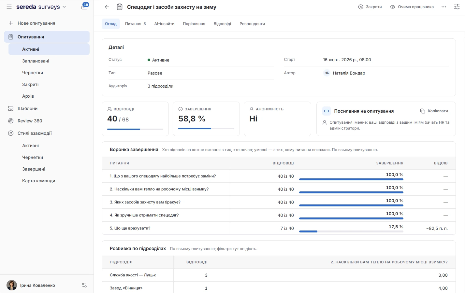The height and width of the screenshot is (293, 465).
Task: Click the '3 підрозділи' audience value
Action: click(x=160, y=86)
